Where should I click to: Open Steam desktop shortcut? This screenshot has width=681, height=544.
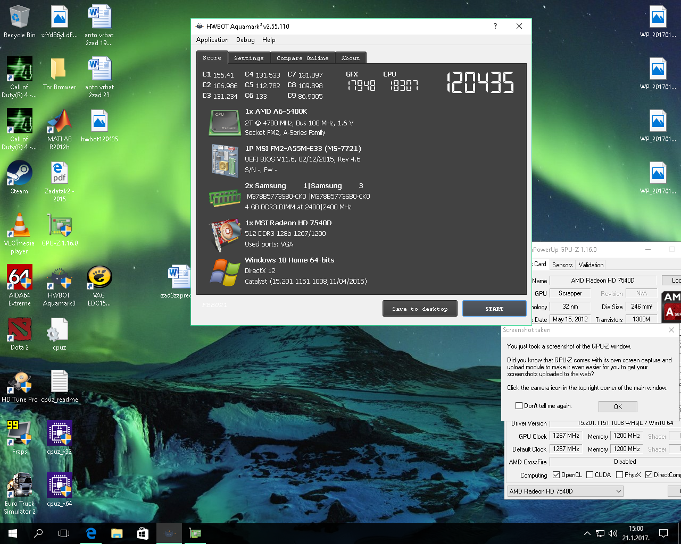(20, 177)
